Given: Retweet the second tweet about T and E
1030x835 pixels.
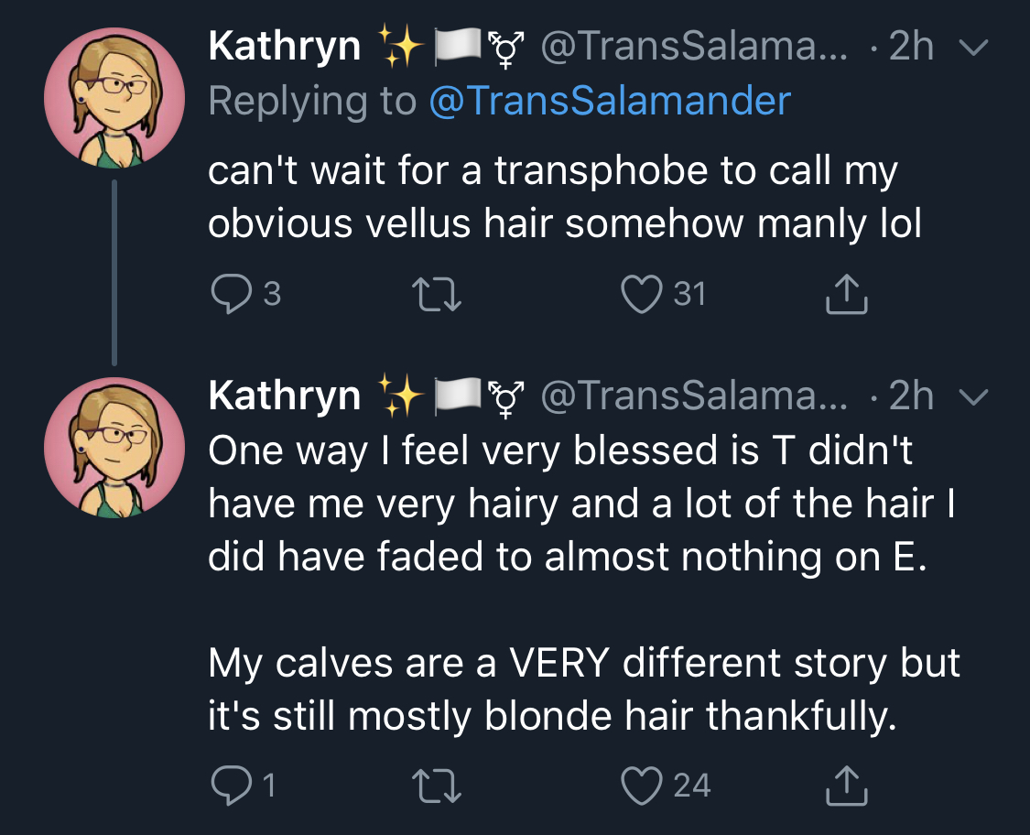Looking at the screenshot, I should [x=436, y=786].
